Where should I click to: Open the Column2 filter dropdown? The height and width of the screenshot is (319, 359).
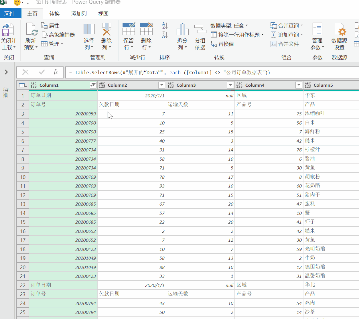tap(162, 85)
